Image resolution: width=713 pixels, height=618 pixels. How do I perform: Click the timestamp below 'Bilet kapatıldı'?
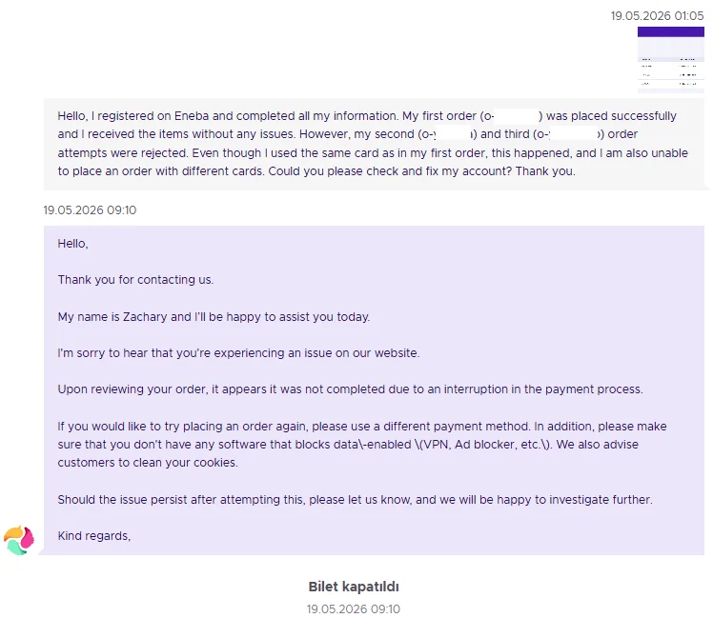354,608
